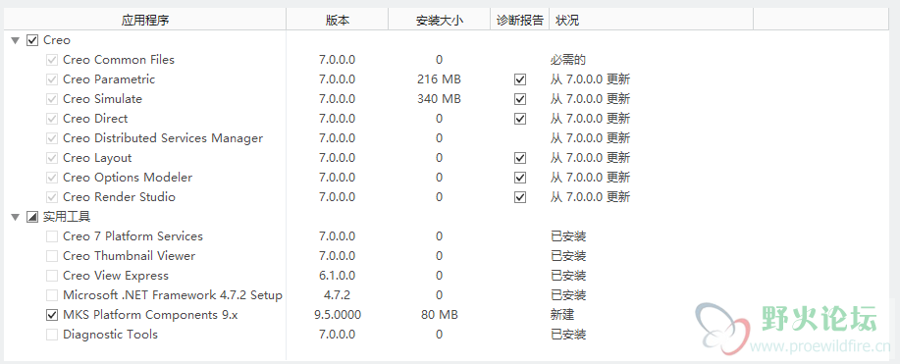Screen dimensions: 900x364
Task: Tick the Creo 7 Platform Services checkbox
Action: coord(52,236)
